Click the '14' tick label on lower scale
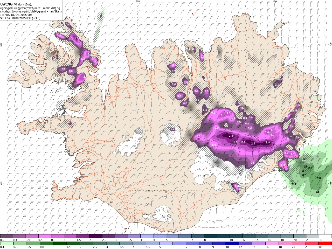 pyautogui.click(x=254, y=247)
